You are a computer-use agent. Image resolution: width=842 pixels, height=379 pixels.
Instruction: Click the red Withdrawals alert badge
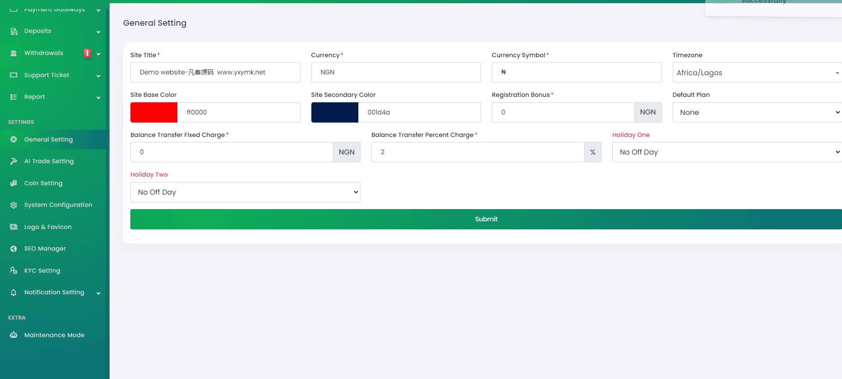[x=87, y=53]
